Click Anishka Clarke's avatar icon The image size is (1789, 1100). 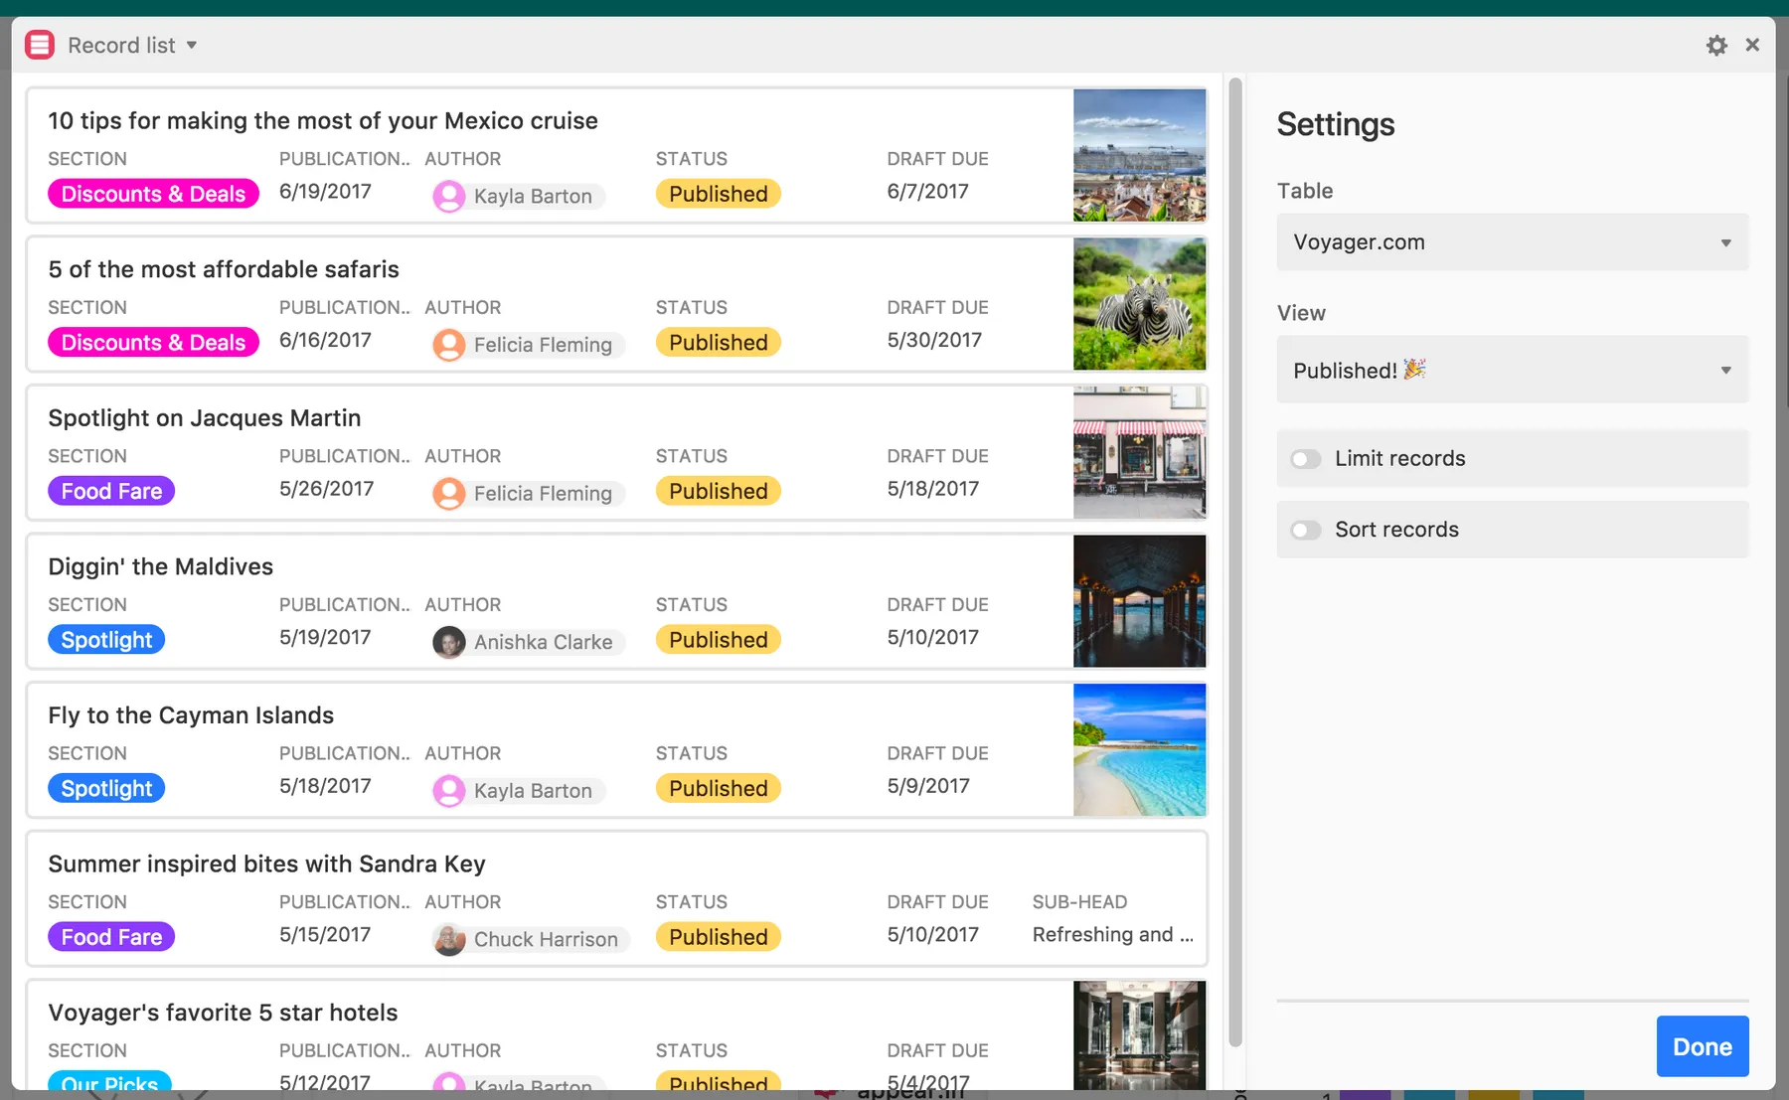449,642
